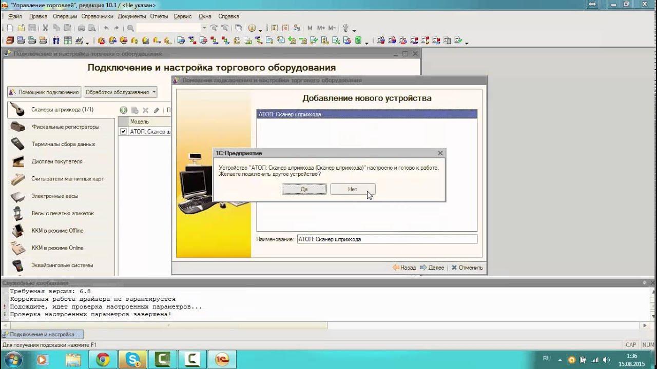Click Далее button in wizard

[432, 268]
